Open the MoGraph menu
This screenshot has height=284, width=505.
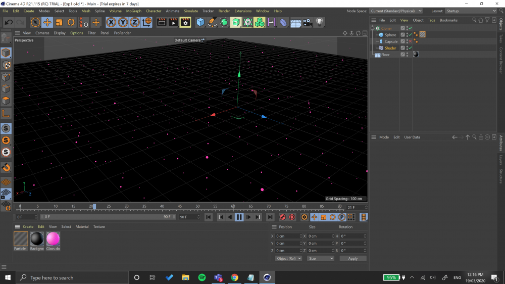click(134, 11)
